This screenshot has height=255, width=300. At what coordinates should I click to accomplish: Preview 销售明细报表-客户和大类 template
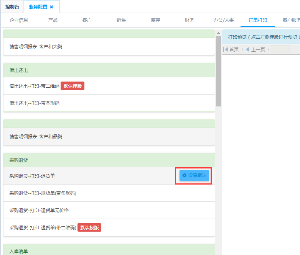[36, 47]
